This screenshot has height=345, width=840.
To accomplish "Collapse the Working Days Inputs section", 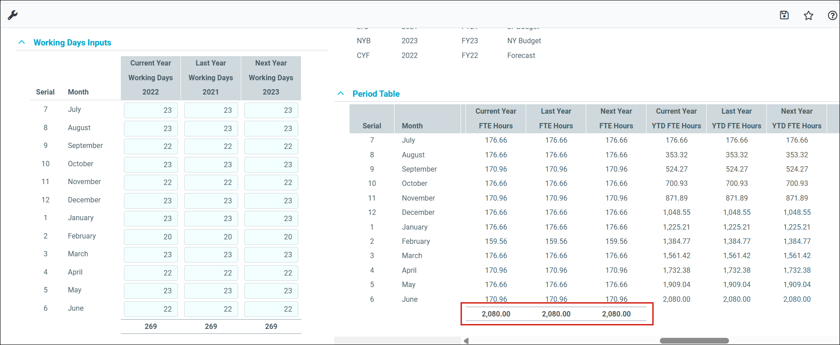I will [21, 42].
